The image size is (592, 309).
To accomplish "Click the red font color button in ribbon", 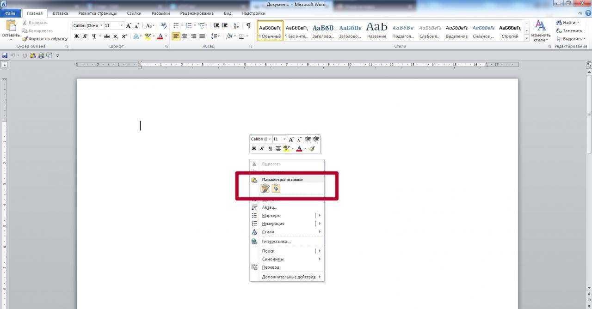I will click(160, 36).
